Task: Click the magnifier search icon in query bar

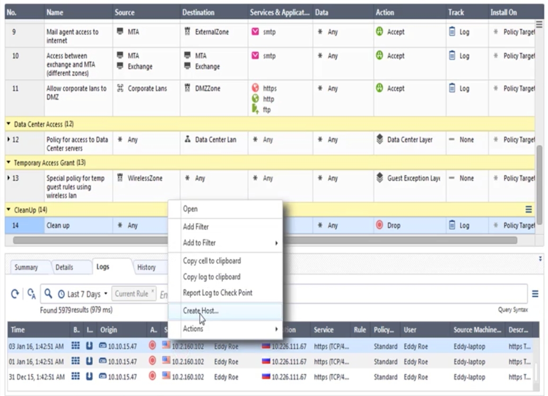Action: click(48, 294)
